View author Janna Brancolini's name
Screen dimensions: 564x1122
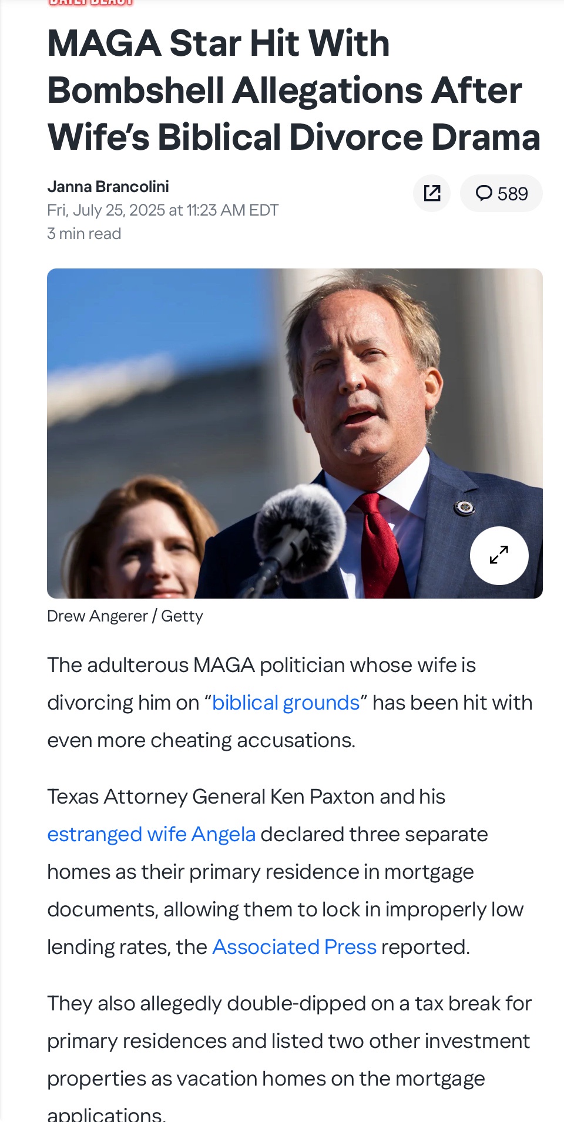(108, 187)
